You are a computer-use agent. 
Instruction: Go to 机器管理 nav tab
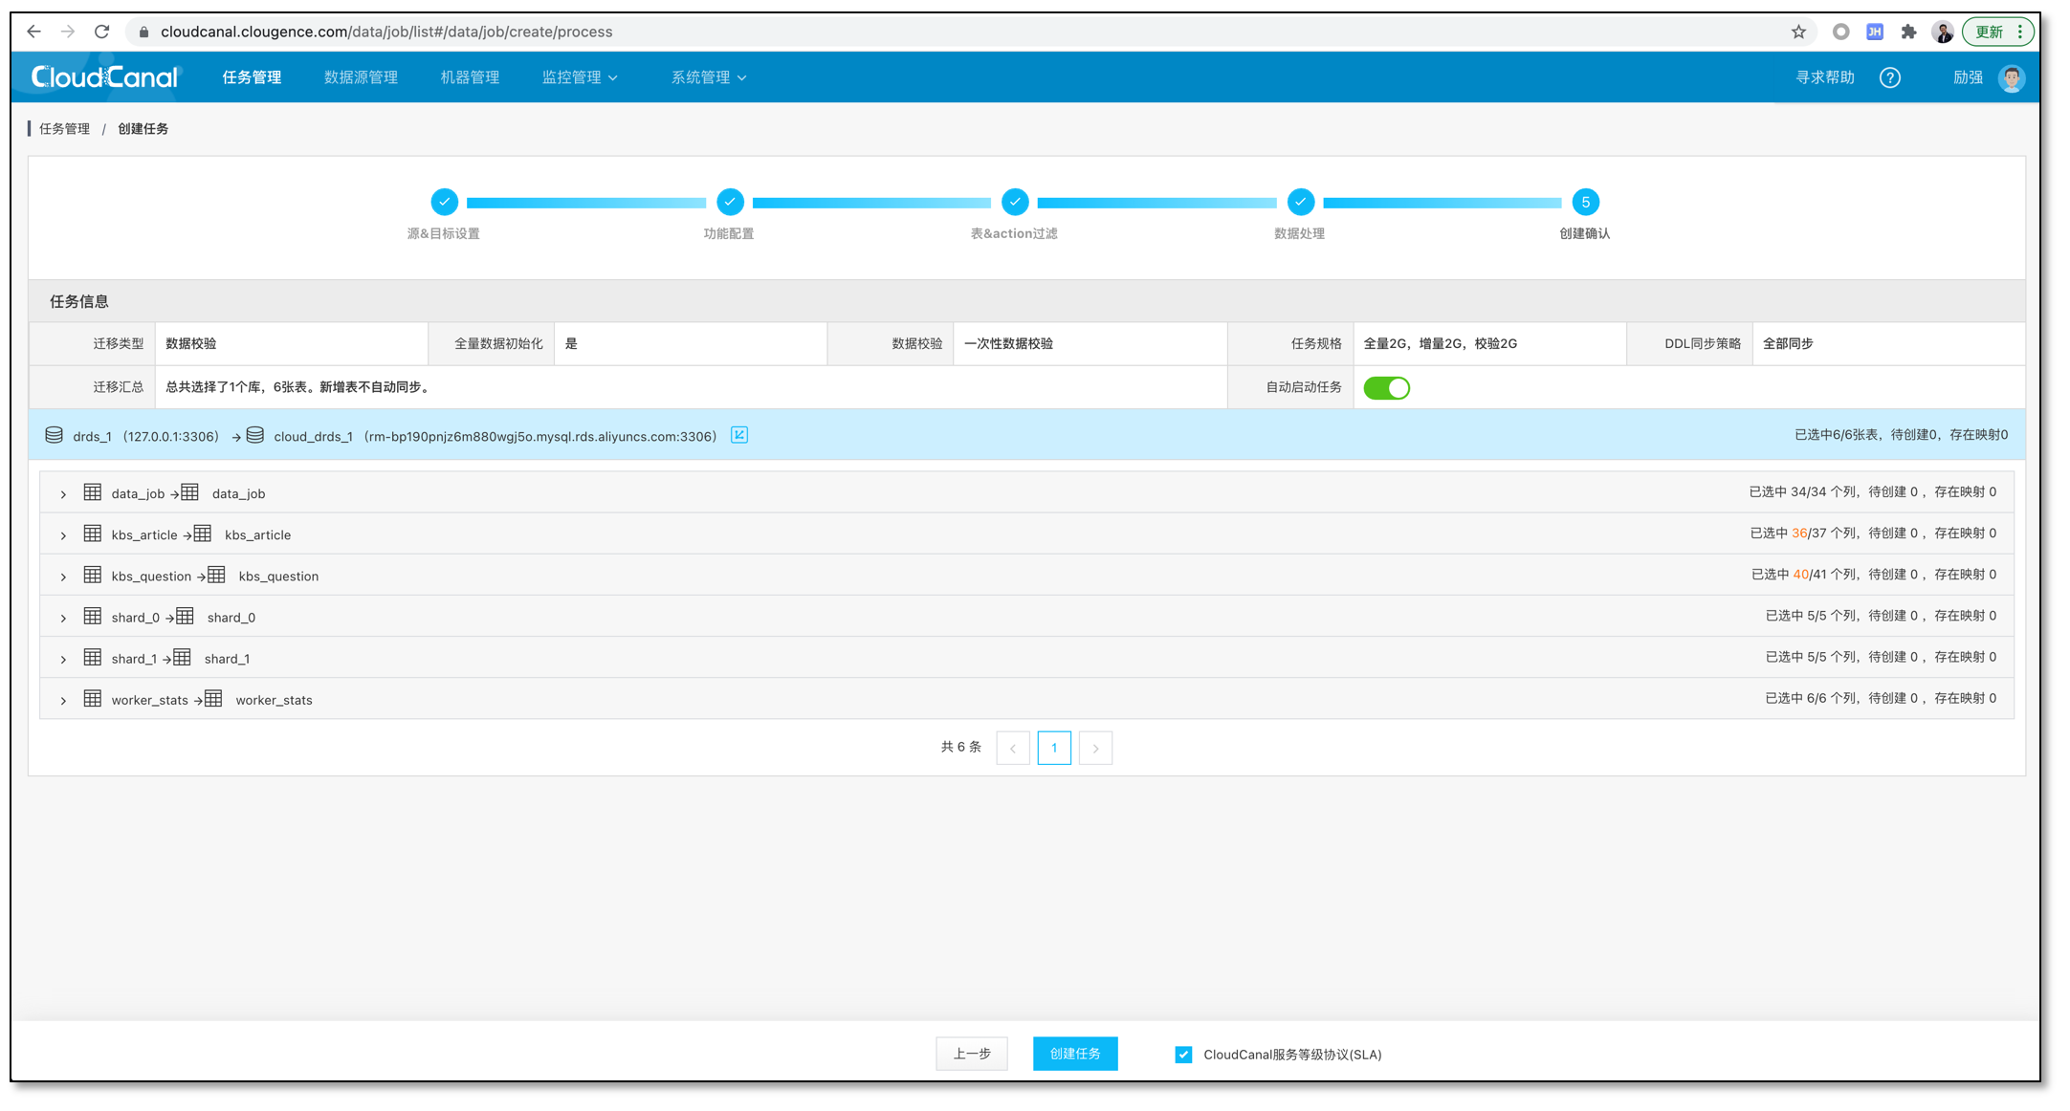(470, 77)
